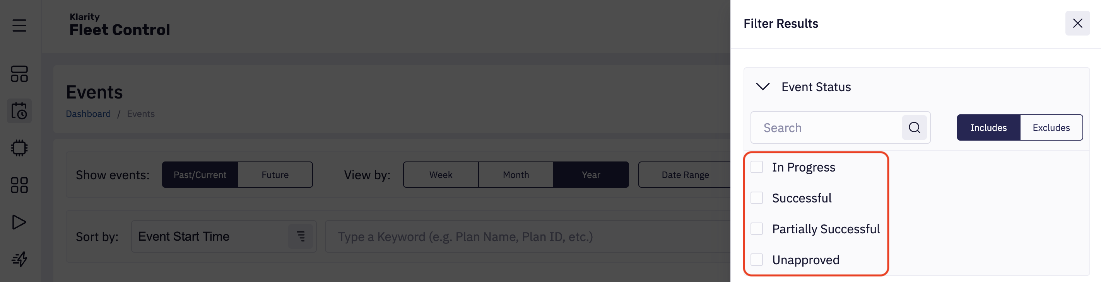Select the Events calendar-clock sidebar icon

point(19,111)
